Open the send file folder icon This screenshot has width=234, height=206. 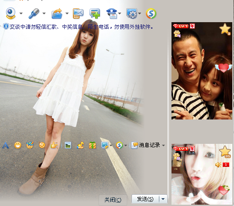click(57, 13)
